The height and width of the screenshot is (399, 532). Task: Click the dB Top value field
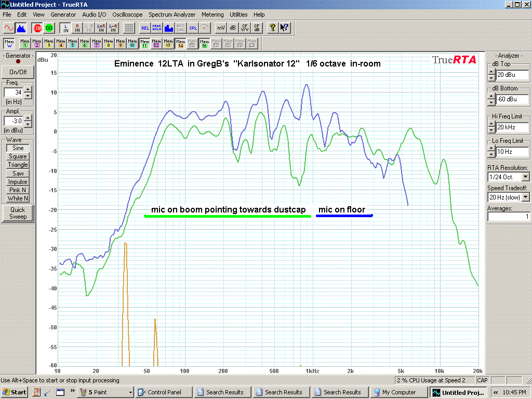point(512,75)
